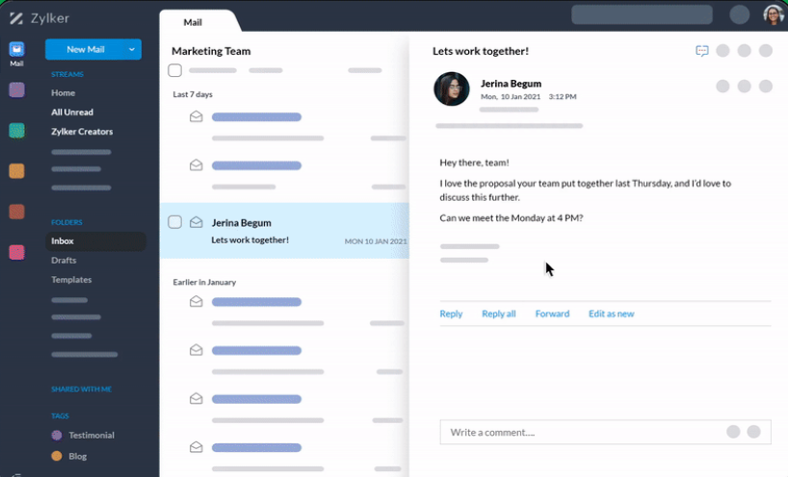The height and width of the screenshot is (477, 788).
Task: Click the purple Testimonial tag dot
Action: click(x=57, y=436)
